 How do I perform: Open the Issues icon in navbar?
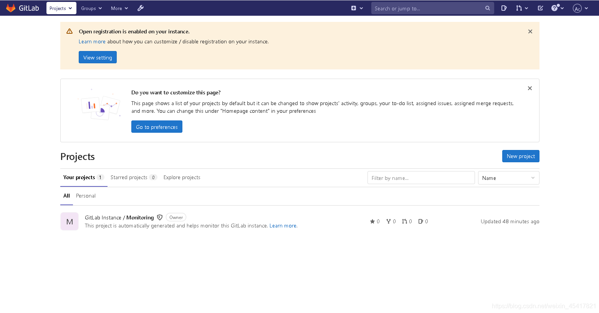coord(504,8)
